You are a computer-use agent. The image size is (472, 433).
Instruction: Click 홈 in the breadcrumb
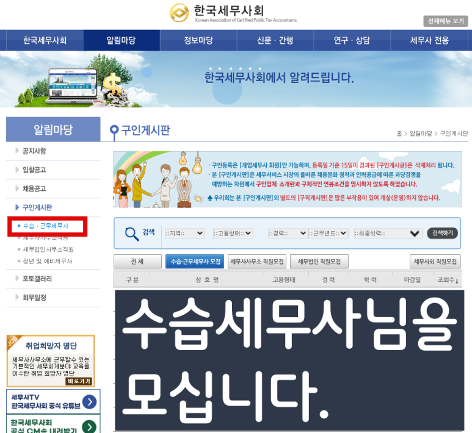pyautogui.click(x=399, y=134)
